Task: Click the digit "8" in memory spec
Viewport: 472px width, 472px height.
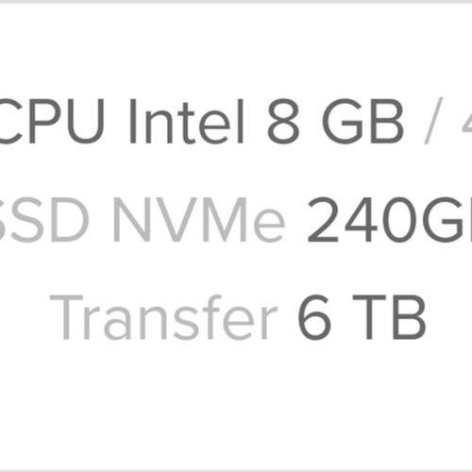Action: 283,122
